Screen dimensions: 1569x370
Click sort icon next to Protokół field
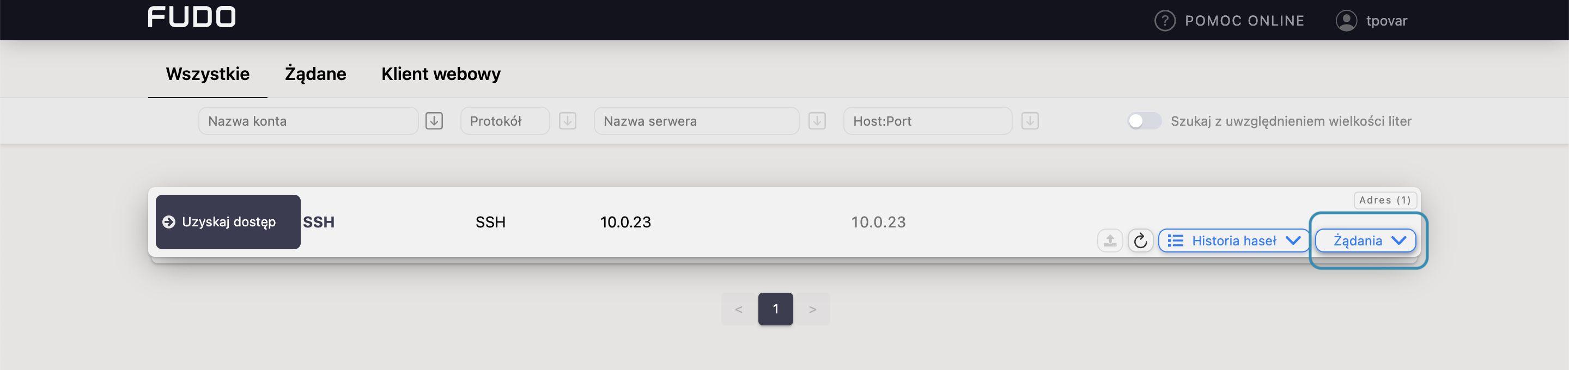567,121
